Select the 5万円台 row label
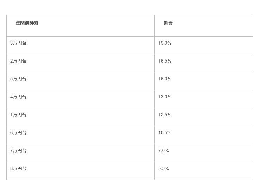The width and height of the screenshot is (261, 194). 18,79
